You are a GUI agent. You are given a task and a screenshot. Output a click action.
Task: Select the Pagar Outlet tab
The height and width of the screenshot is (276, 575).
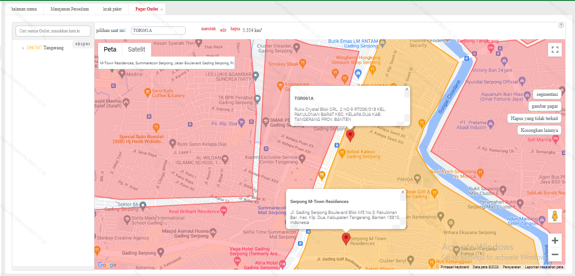pos(146,9)
